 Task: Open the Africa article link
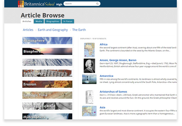click(103, 44)
